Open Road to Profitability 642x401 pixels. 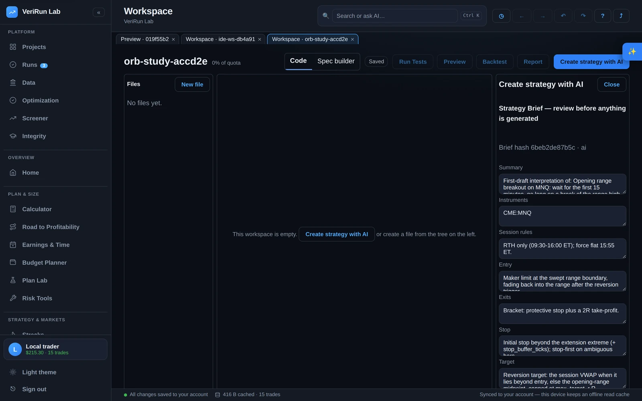(55, 227)
